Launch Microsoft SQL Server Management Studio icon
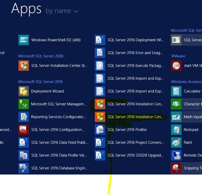Image resolution: width=202 pixels, height=195 pixels. [23, 104]
